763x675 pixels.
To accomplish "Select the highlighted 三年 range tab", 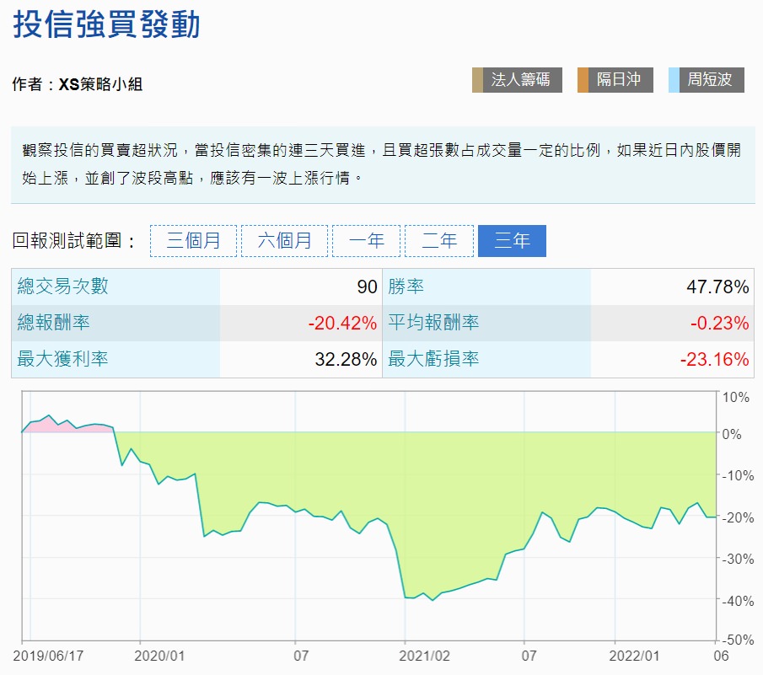I will point(512,241).
